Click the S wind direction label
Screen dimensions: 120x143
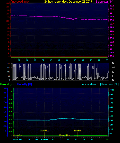(x=113, y=72)
